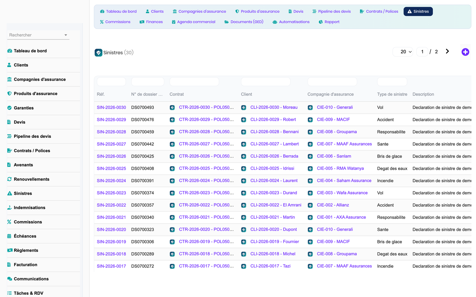Open claim SIN-2026-0027 link
This screenshot has height=297, width=476.
pos(111,144)
